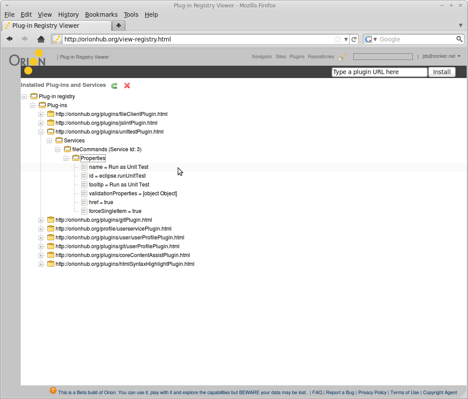The width and height of the screenshot is (468, 399).
Task: Click the Install button
Action: [442, 72]
